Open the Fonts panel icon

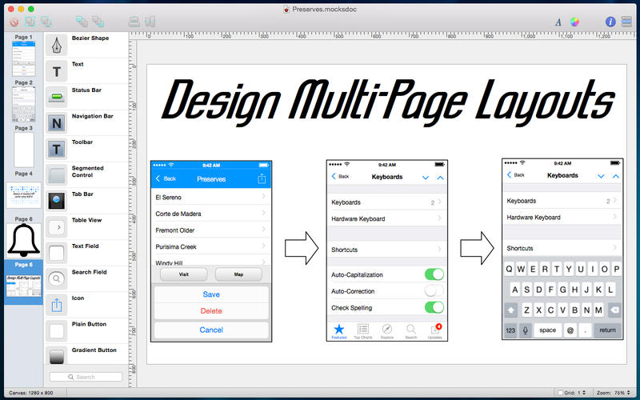[x=558, y=22]
